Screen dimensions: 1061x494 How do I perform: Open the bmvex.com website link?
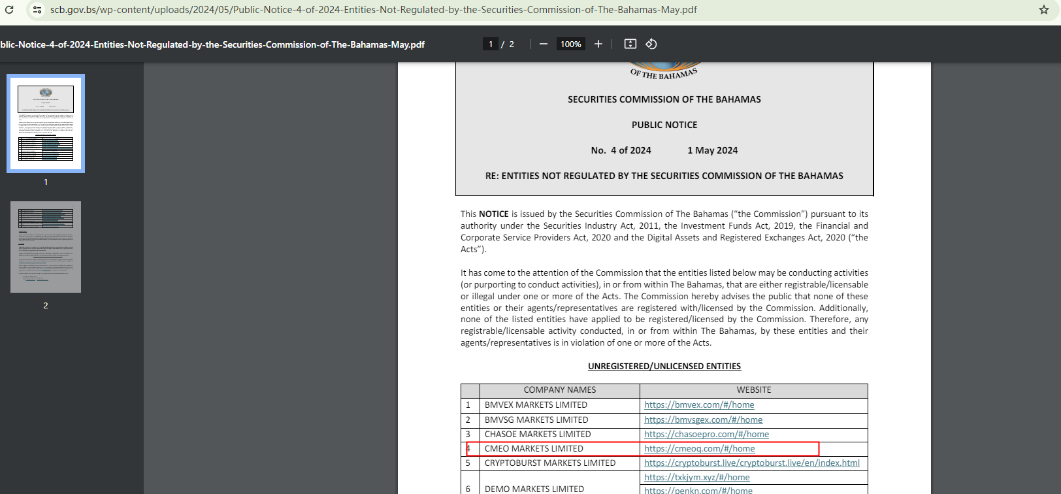699,405
